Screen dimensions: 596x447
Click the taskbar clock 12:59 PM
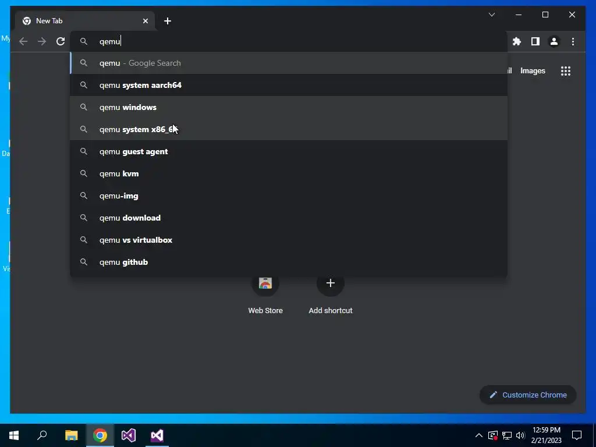[x=546, y=435]
